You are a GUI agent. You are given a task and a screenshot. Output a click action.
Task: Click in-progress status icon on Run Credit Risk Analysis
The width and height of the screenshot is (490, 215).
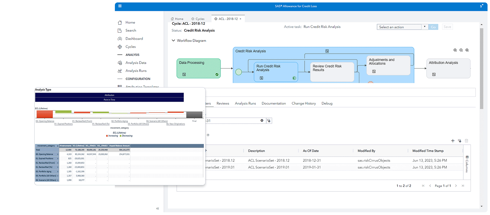(294, 78)
